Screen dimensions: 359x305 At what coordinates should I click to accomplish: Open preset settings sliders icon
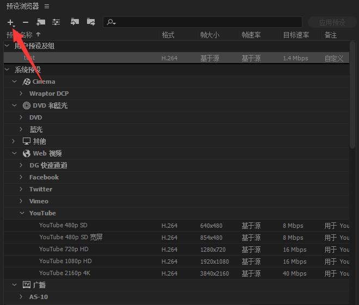point(56,22)
